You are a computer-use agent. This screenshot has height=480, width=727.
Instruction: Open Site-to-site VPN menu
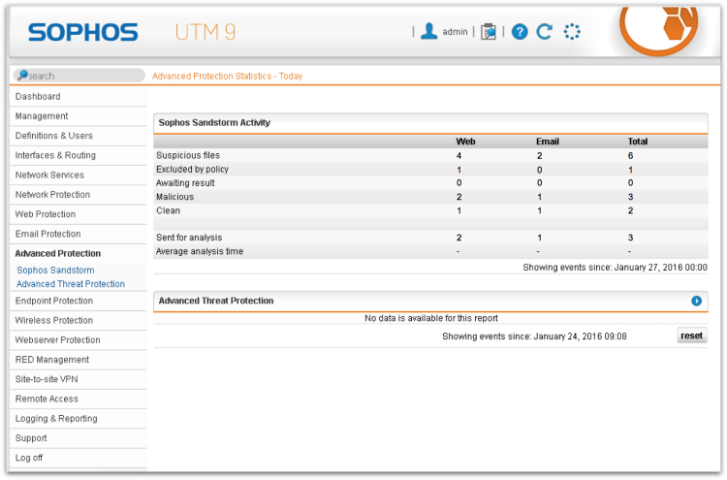pyautogui.click(x=78, y=379)
